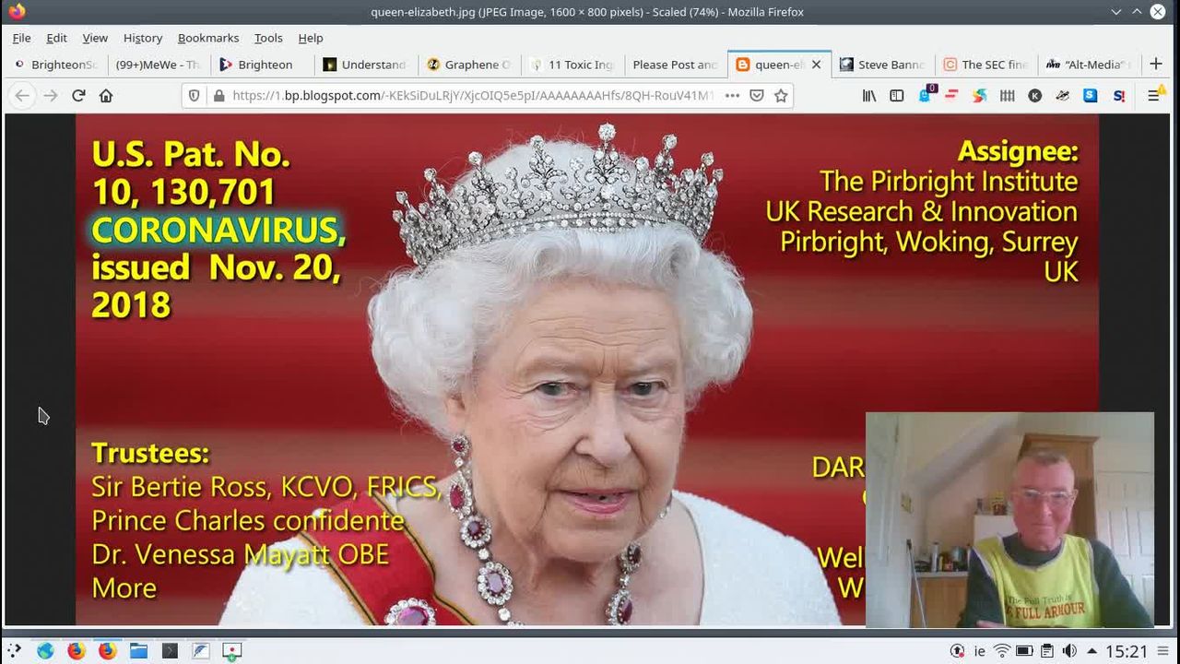
Task: Launch the terminal from the taskbar
Action: point(170,651)
